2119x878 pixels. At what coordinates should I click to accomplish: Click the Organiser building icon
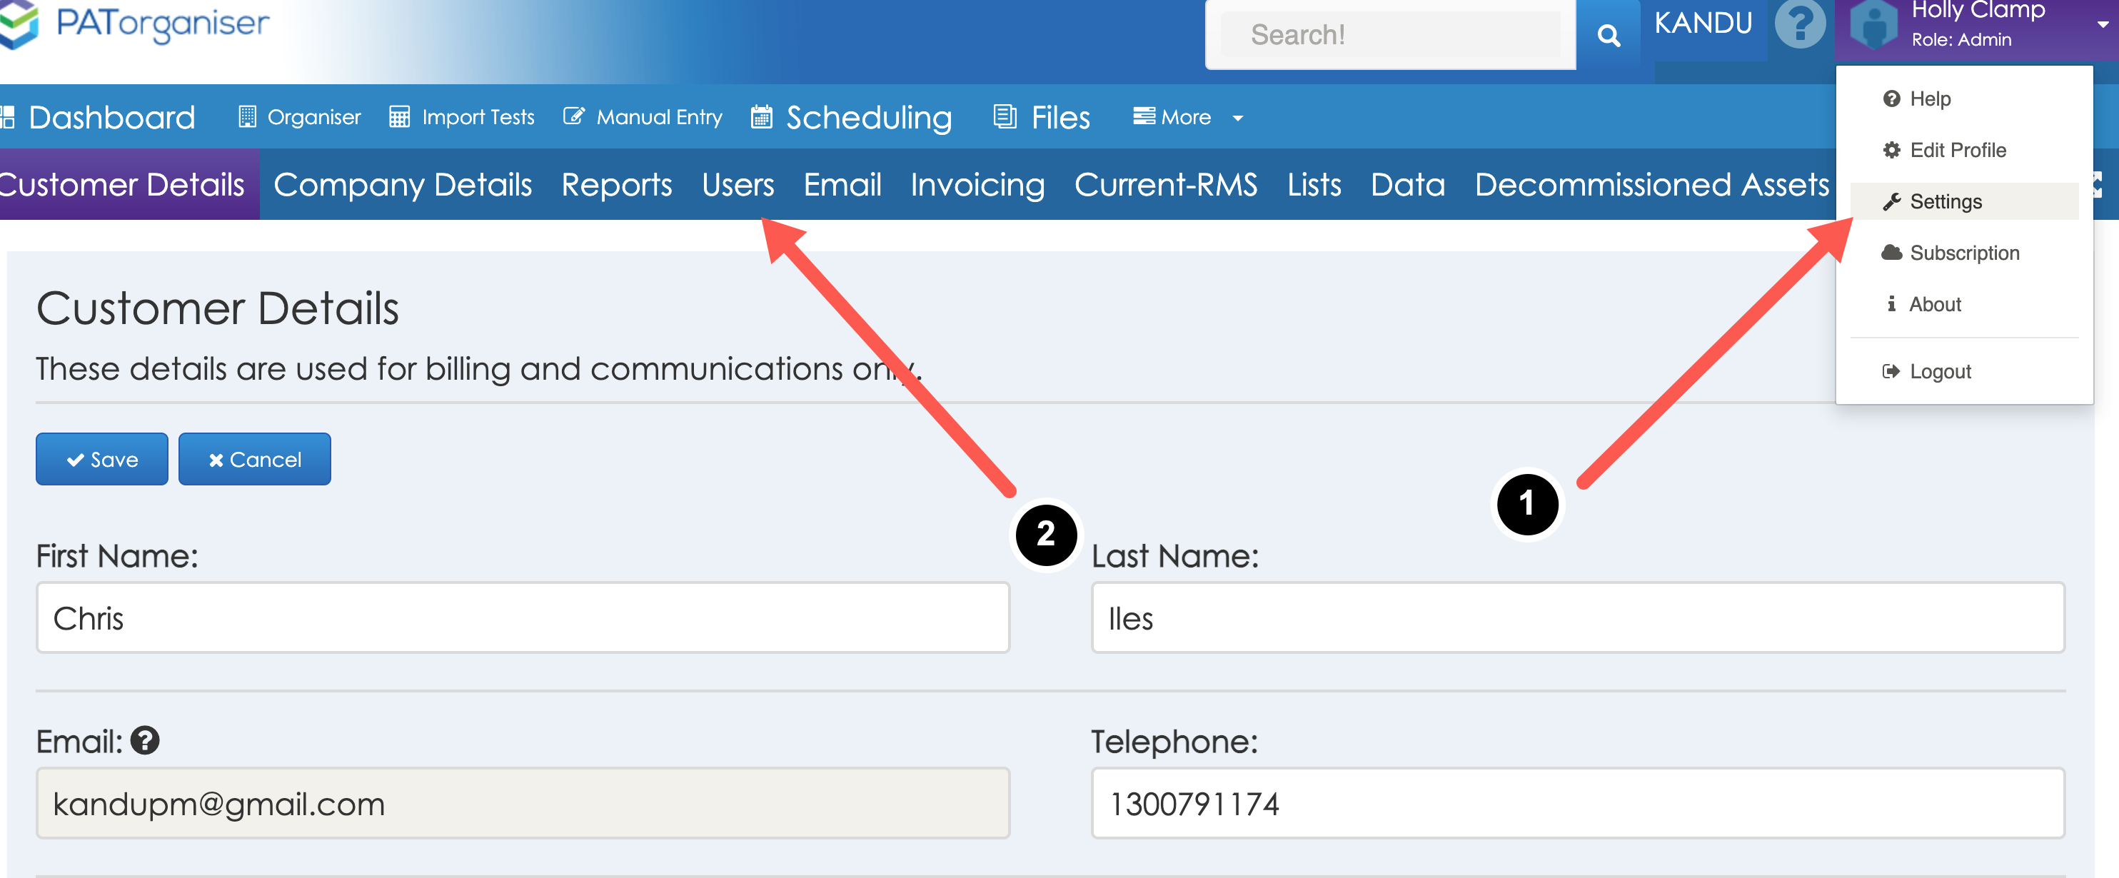[x=247, y=117]
